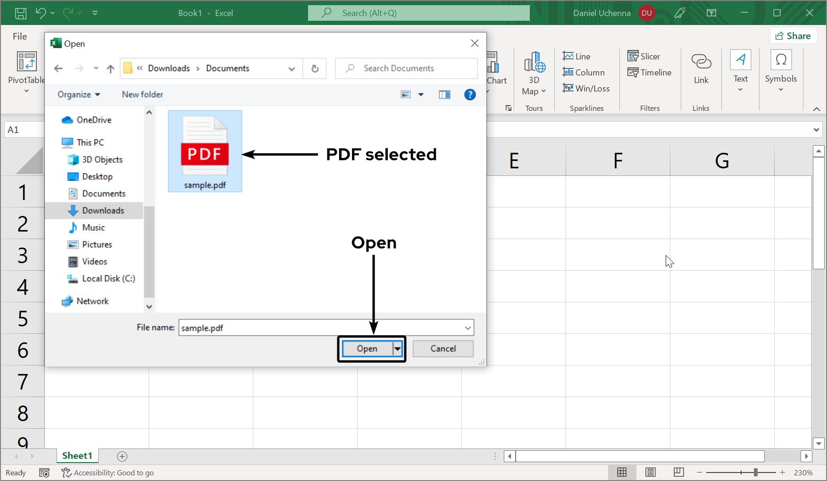
Task: Switch to Page Break Preview
Action: coord(679,472)
